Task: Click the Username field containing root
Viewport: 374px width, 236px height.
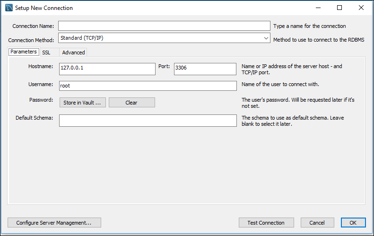Action: pos(148,86)
